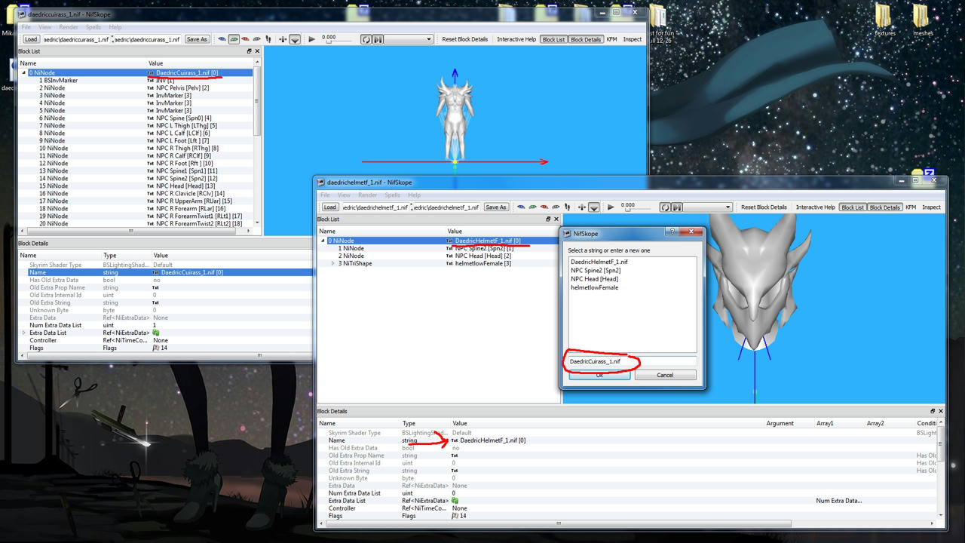This screenshot has height=543, width=965.
Task: Open Help menu in daedrichelmetf window
Action: tap(414, 195)
